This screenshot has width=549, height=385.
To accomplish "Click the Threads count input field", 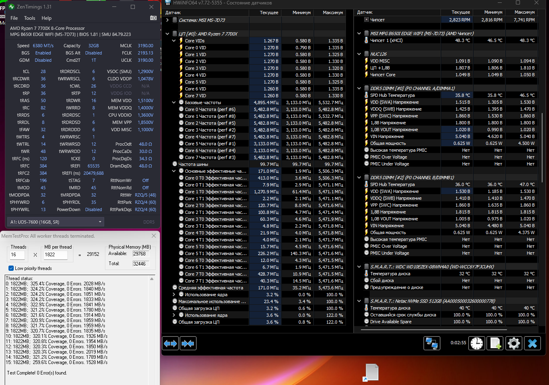I will point(17,255).
